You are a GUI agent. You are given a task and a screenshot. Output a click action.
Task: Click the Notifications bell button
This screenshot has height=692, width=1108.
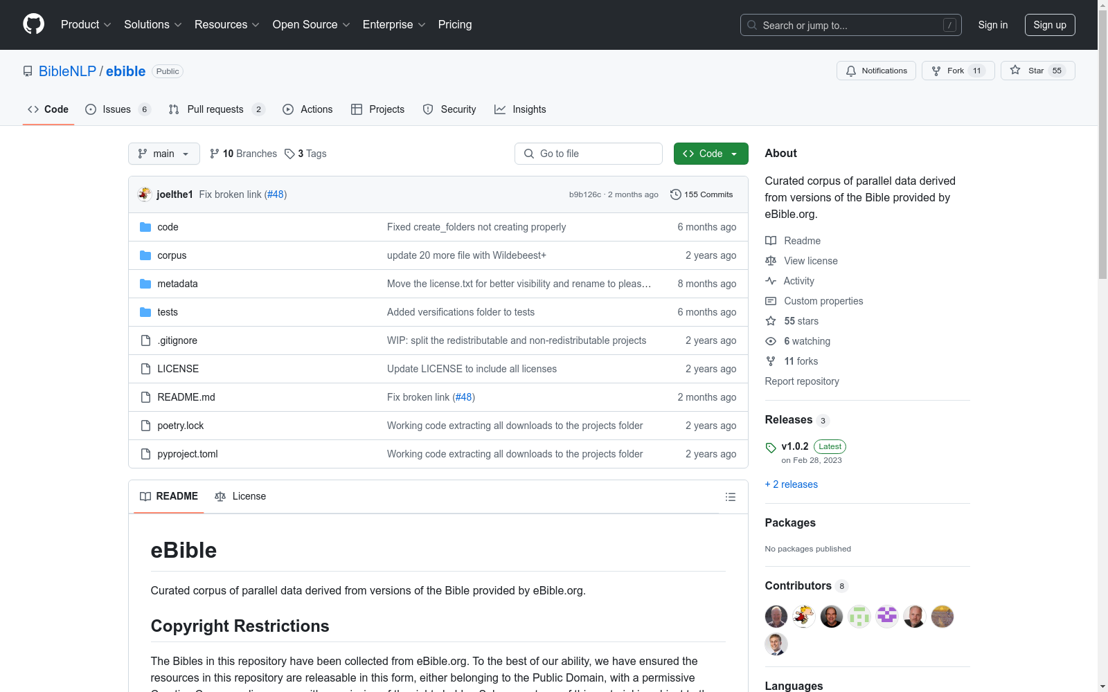pos(876,71)
